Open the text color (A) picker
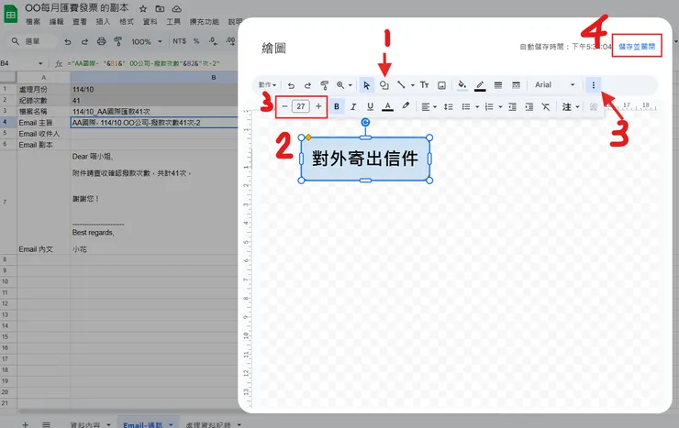679x428 pixels. [x=387, y=106]
